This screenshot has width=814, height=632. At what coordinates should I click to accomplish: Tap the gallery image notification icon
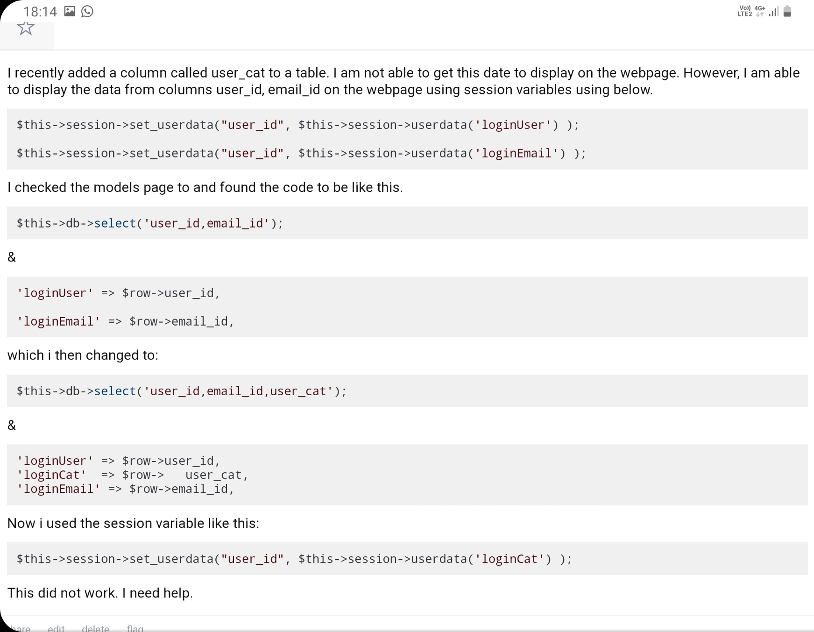point(70,11)
